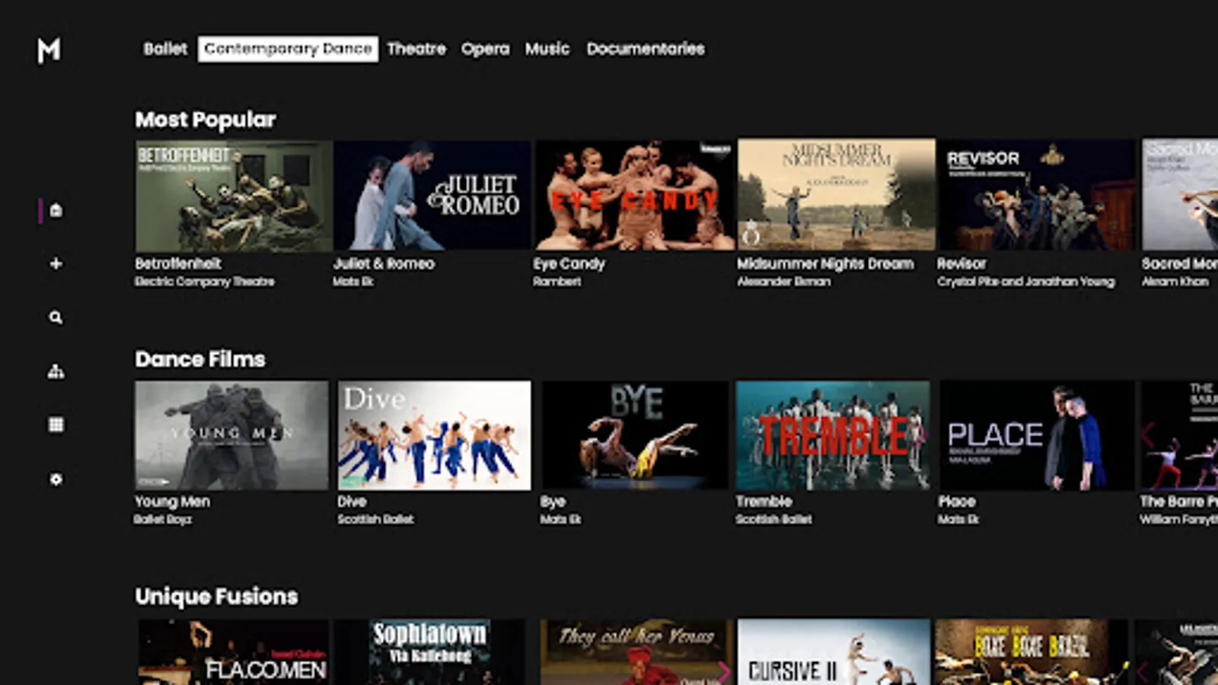Click the 'Dive' title text
1218x685 pixels.
click(x=352, y=502)
